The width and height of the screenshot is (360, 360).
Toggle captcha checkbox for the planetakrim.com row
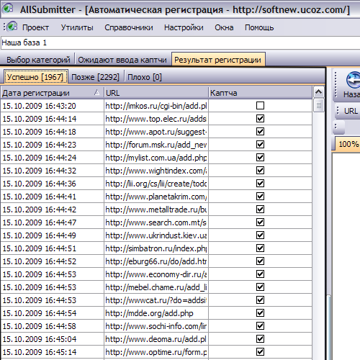click(x=260, y=197)
